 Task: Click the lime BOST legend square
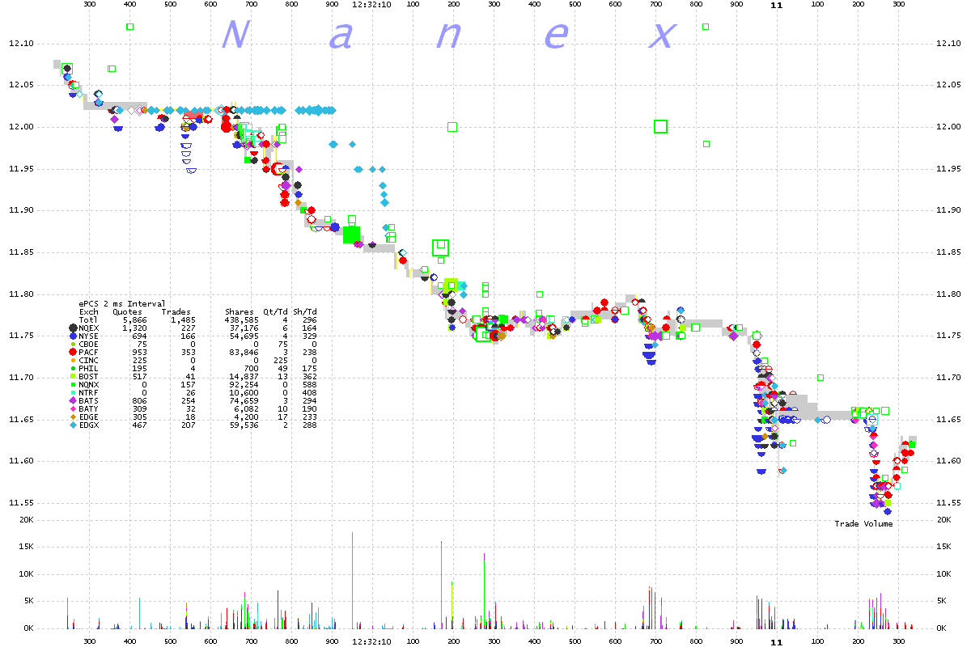74,376
